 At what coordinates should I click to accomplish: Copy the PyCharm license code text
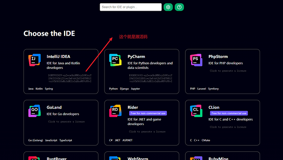pyautogui.click(x=151, y=78)
